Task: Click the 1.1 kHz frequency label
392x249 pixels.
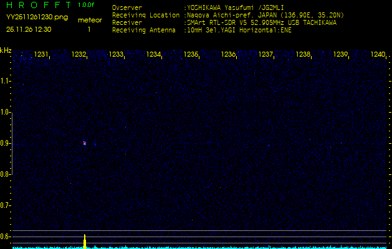Action: point(6,81)
